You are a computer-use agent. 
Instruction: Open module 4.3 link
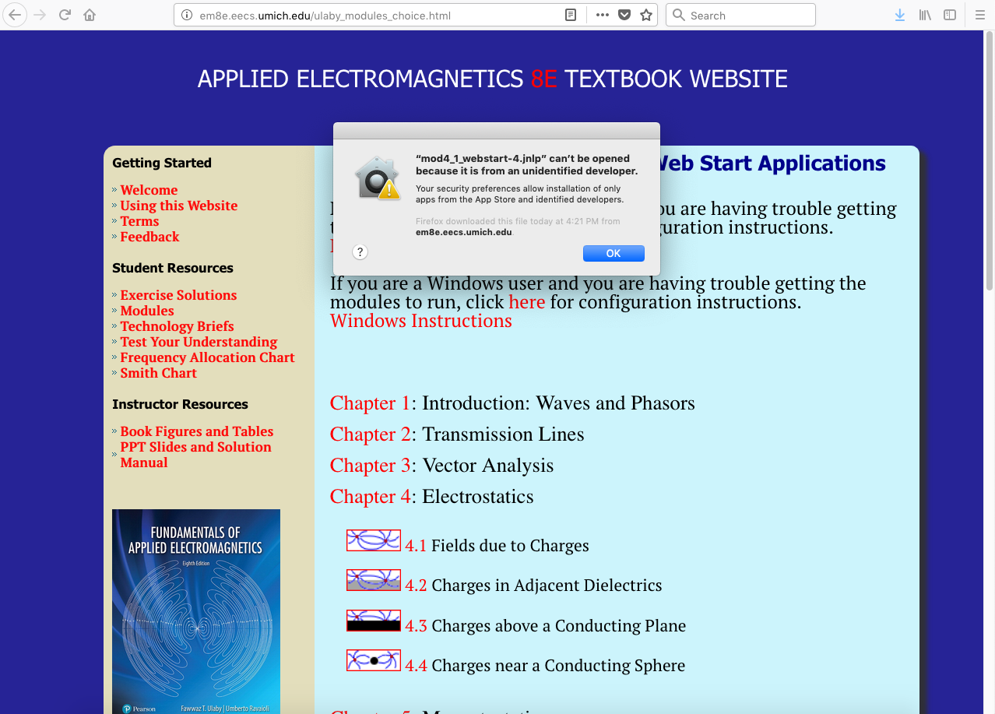(416, 626)
